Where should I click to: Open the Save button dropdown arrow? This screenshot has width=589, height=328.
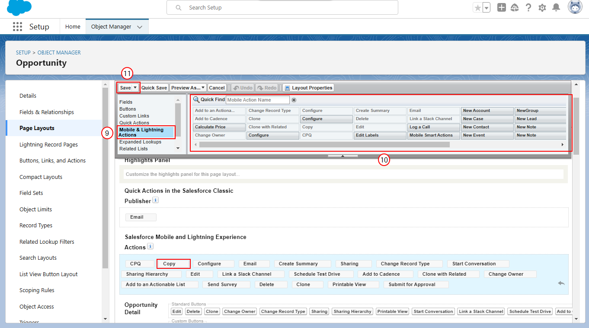tap(135, 88)
